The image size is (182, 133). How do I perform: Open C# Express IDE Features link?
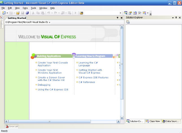93,77
